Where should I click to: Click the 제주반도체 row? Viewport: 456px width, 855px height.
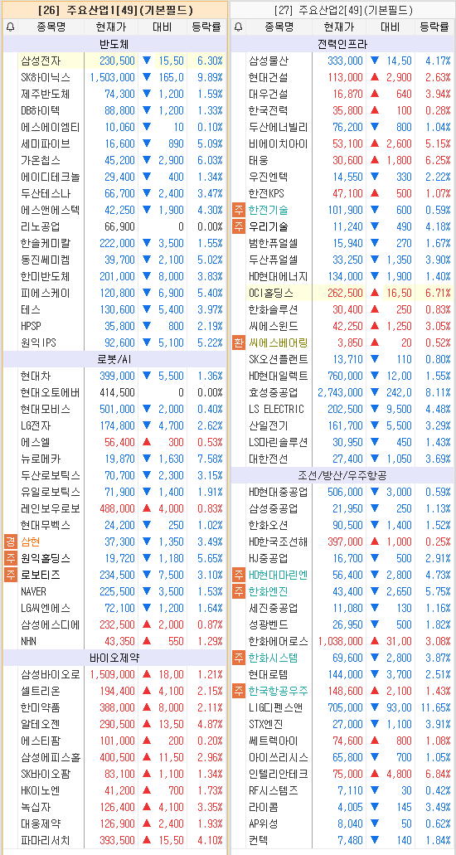114,94
